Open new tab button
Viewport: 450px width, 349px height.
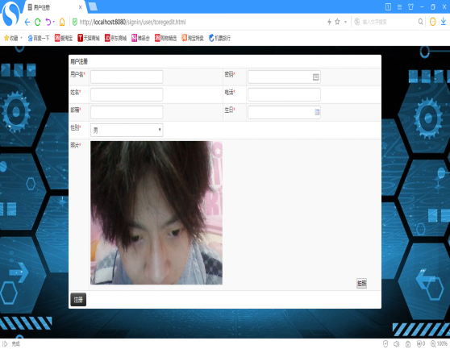93,6
